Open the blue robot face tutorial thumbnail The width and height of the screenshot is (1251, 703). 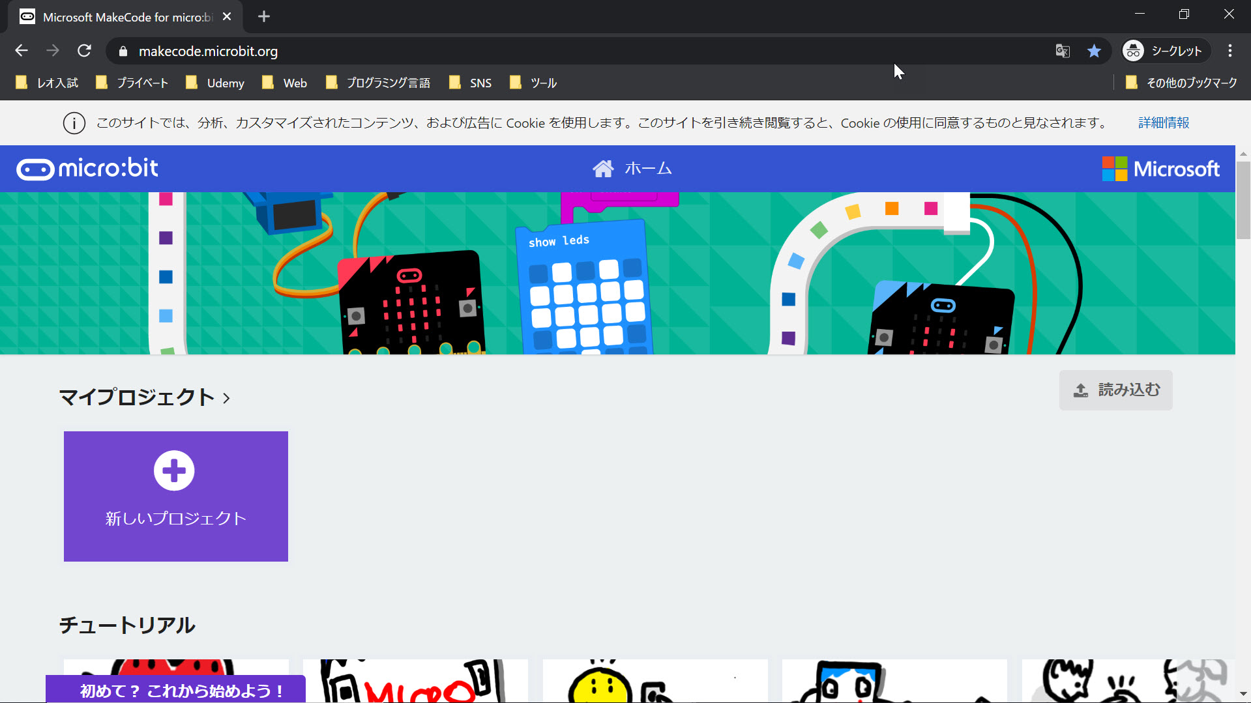[x=894, y=681]
